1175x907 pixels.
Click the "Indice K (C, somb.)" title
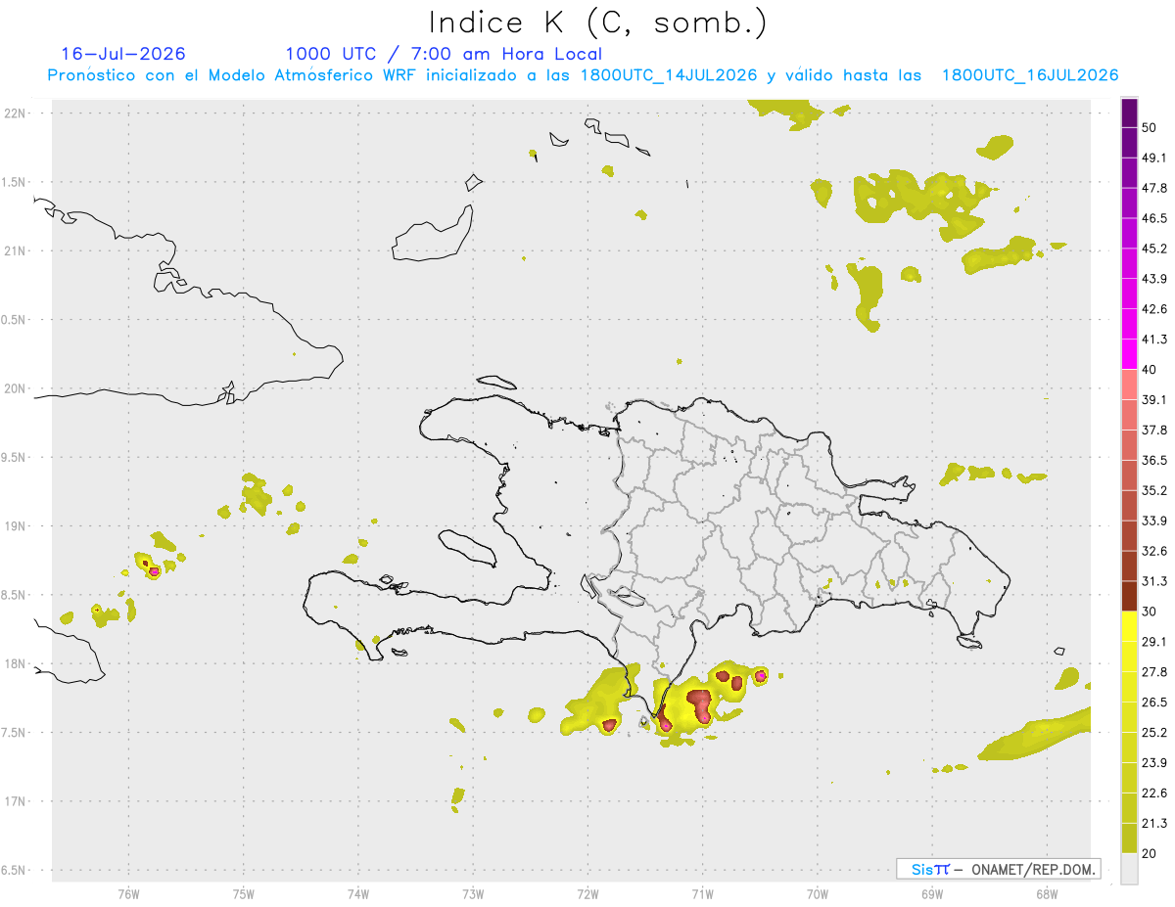click(x=598, y=23)
